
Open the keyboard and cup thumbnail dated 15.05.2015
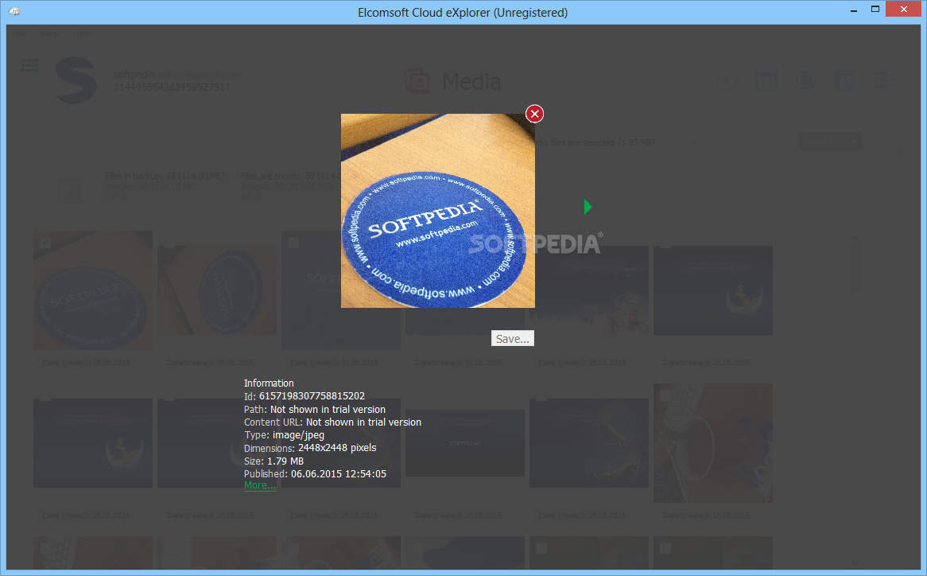coord(713,443)
